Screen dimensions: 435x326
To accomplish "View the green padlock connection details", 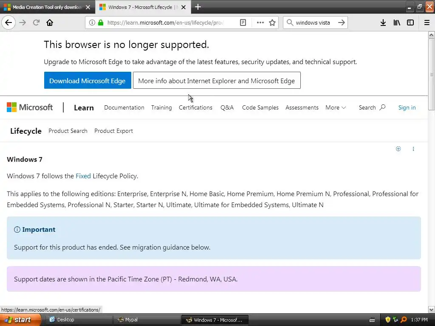I will click(x=101, y=23).
